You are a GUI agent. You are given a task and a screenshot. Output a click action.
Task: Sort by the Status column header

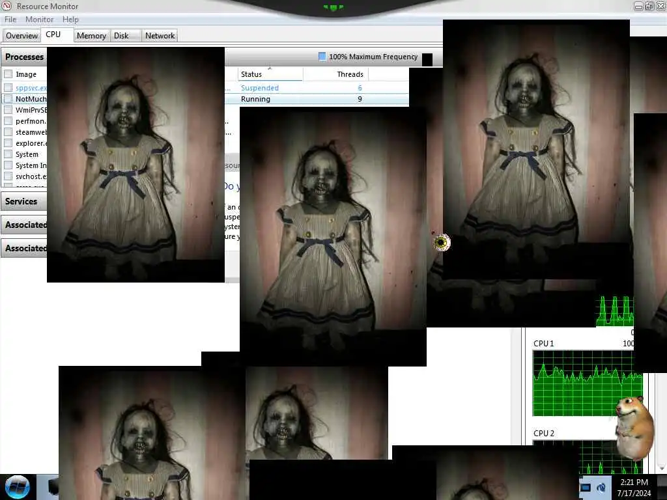(270, 74)
